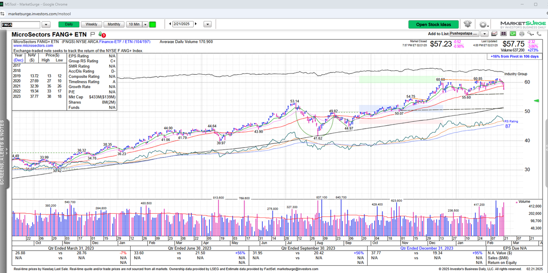Screen dimensions: 548x273
Task: Open the wrench tools menu
Action: 530,34
